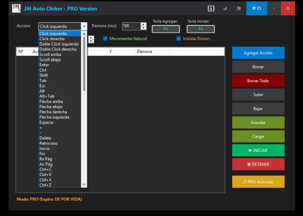Collapse the Acción dropdown using its arrow
The image size is (303, 216).
point(84,26)
